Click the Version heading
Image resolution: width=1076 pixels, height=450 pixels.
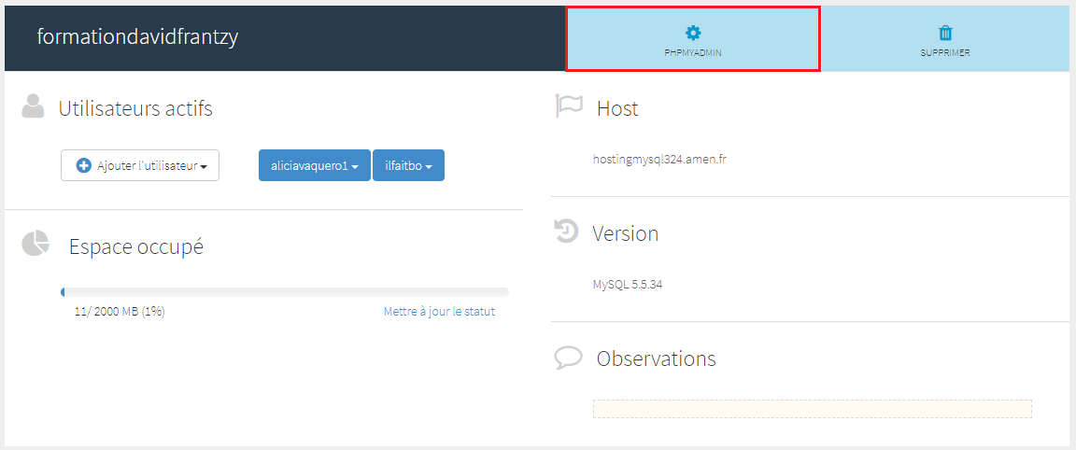pos(626,234)
